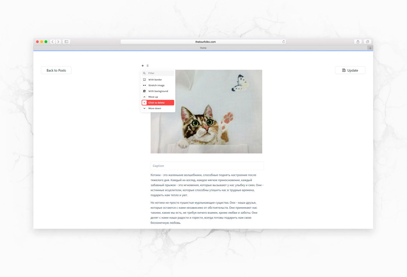The height and width of the screenshot is (277, 407).
Task: Click the yellow minimize window button
Action: 42,42
